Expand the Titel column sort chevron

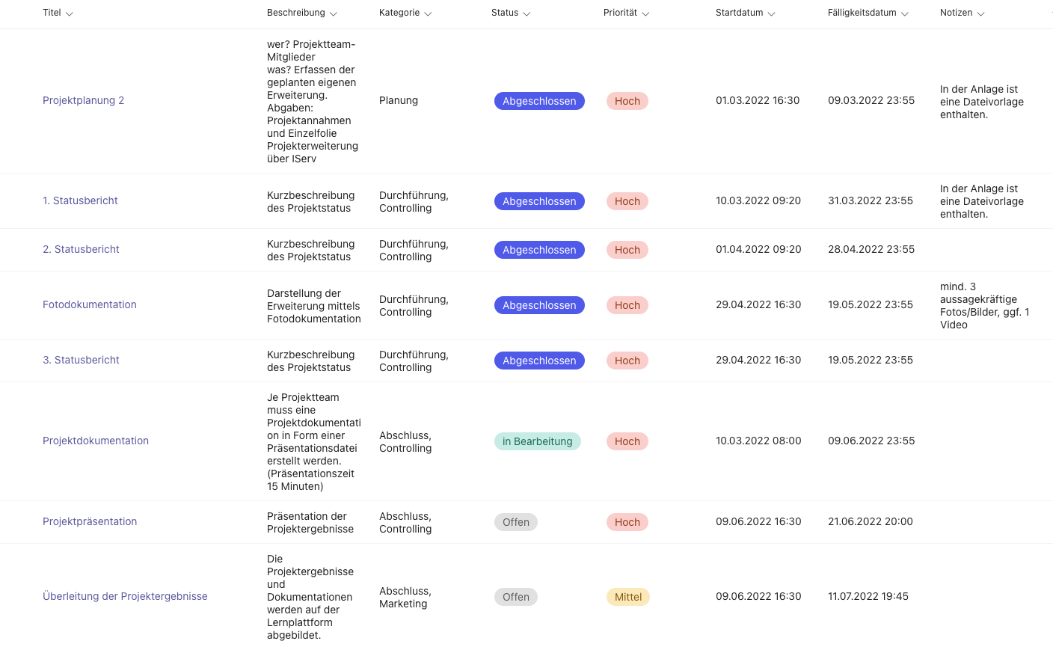pyautogui.click(x=70, y=13)
